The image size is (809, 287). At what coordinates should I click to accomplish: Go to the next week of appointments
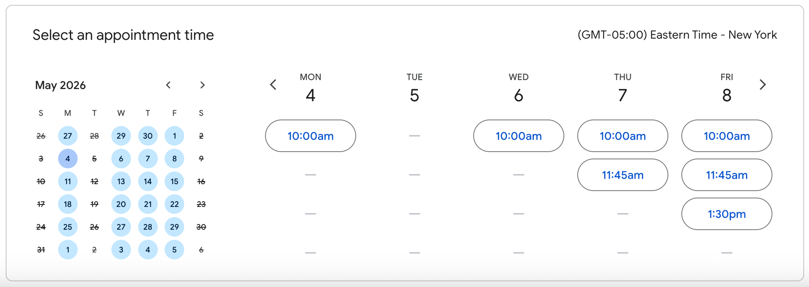(763, 85)
